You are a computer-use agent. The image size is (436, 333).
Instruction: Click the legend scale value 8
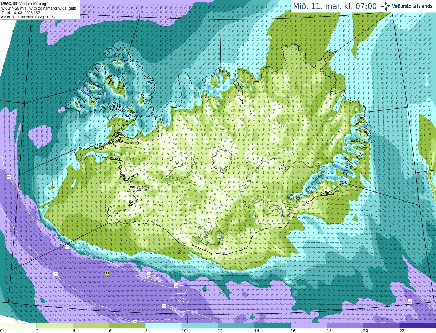(x=146, y=331)
